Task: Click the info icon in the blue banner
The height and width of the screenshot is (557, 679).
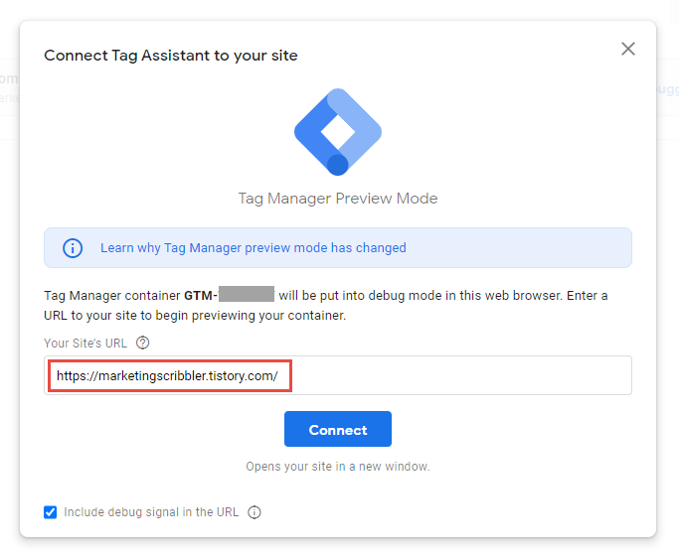Action: [73, 248]
